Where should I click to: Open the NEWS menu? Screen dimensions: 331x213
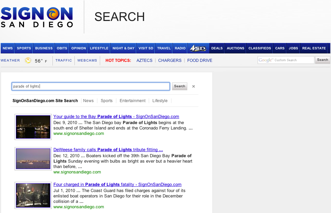7,48
